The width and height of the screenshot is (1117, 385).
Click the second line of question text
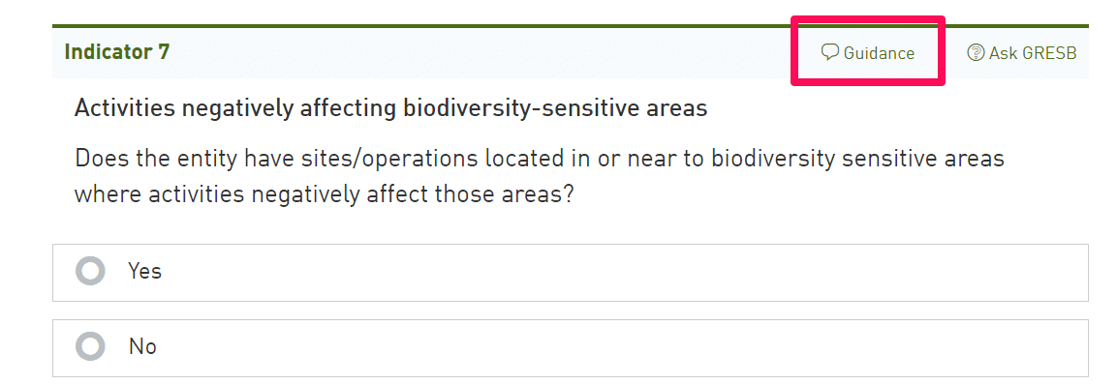pos(325,194)
